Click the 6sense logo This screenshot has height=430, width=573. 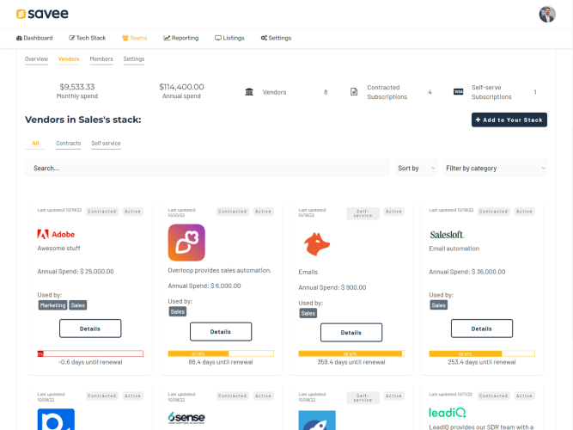point(186,417)
